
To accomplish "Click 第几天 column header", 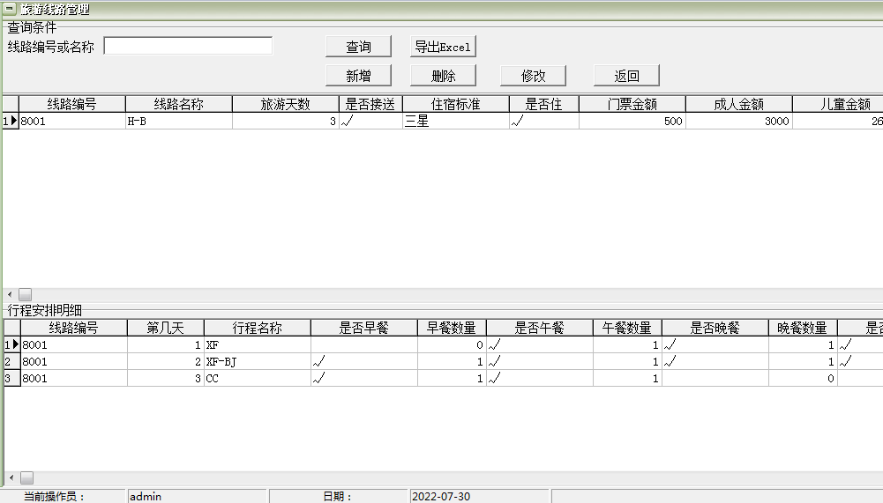I will (x=166, y=328).
